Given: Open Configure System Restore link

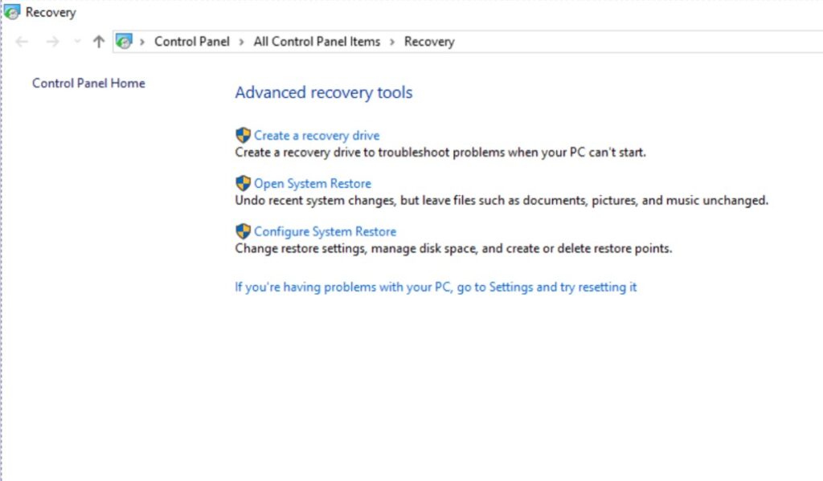Looking at the screenshot, I should (325, 231).
